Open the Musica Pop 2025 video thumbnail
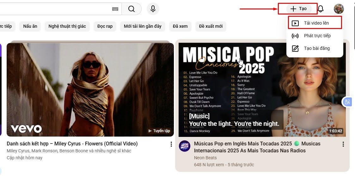This screenshot has height=176, width=355. 262,90
